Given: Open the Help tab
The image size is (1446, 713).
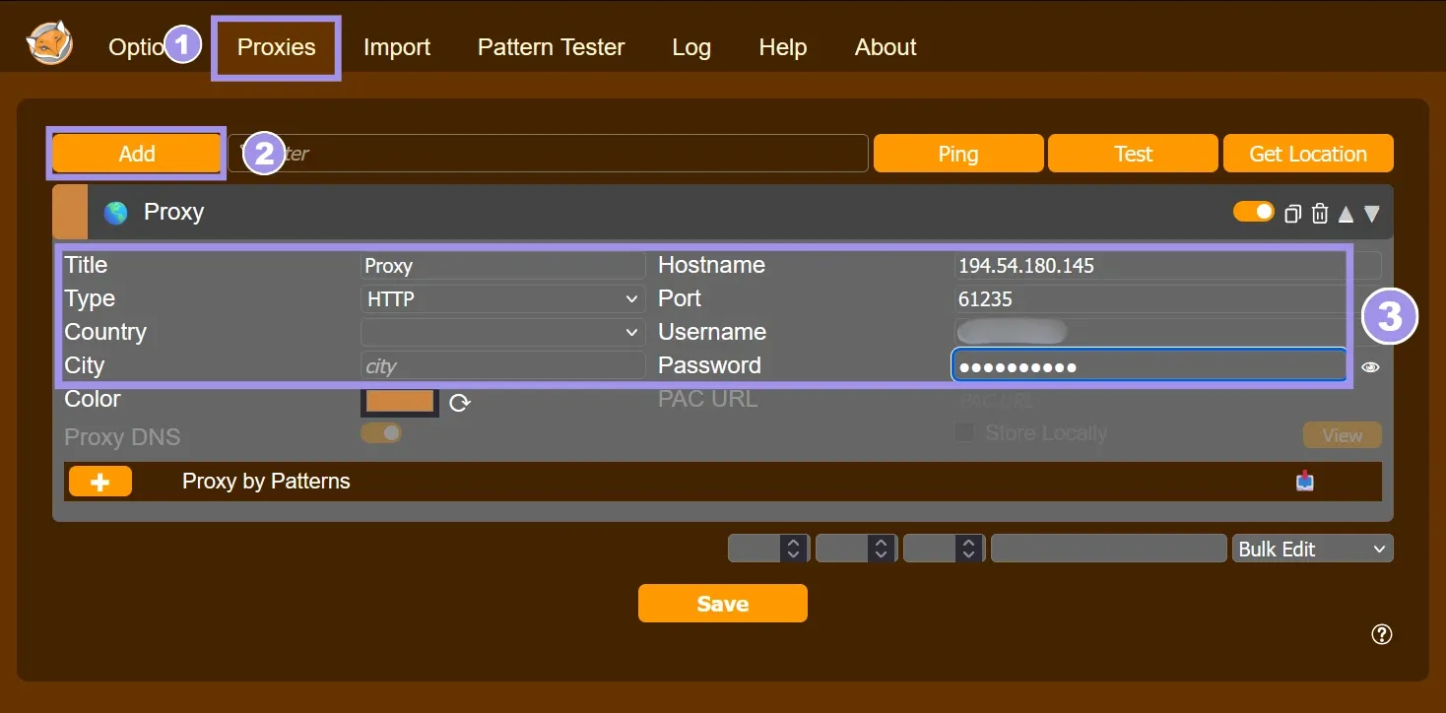Looking at the screenshot, I should click(x=783, y=47).
